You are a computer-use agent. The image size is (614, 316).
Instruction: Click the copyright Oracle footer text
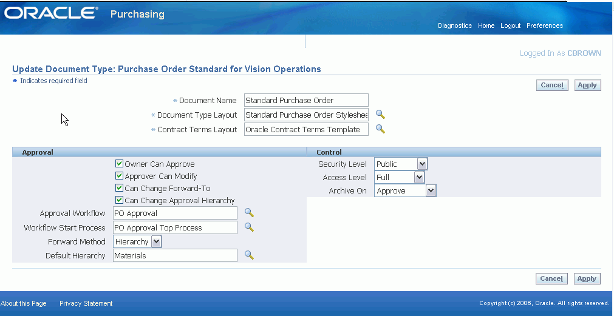coord(544,303)
